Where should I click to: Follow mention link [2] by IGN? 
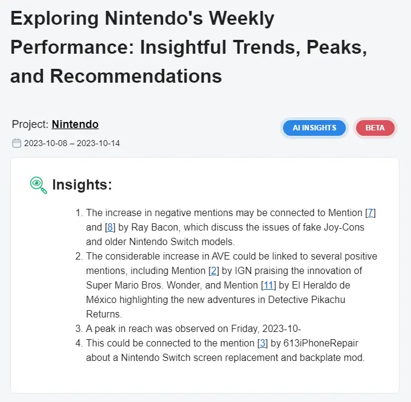[213, 270]
